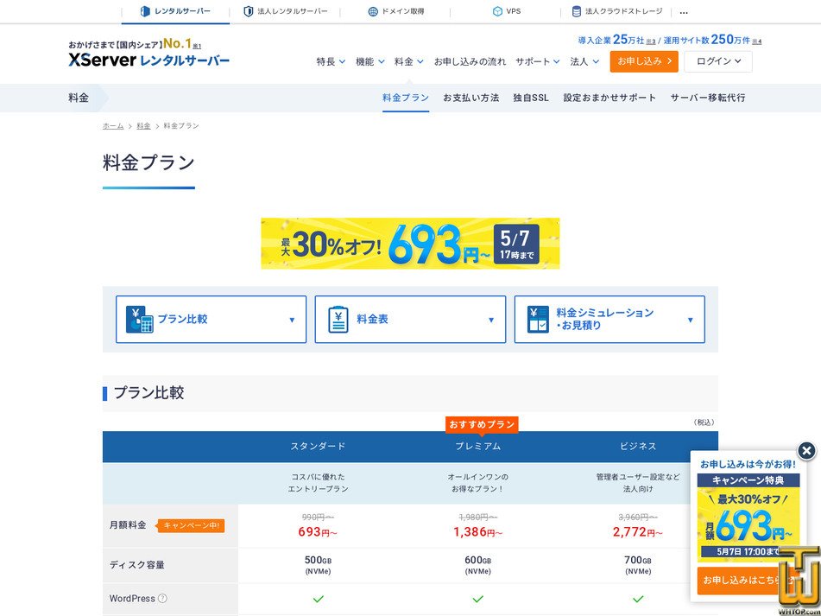Click the キャンペーン中! badge
Viewport: 821px width, 616px height.
coord(192,525)
